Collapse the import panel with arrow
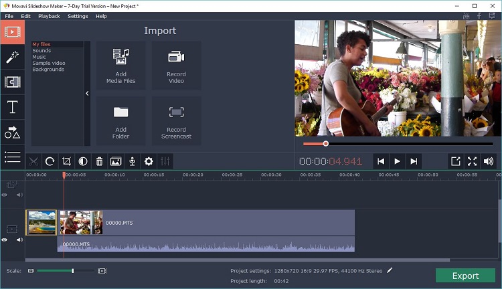502x289 pixels. 87,94
